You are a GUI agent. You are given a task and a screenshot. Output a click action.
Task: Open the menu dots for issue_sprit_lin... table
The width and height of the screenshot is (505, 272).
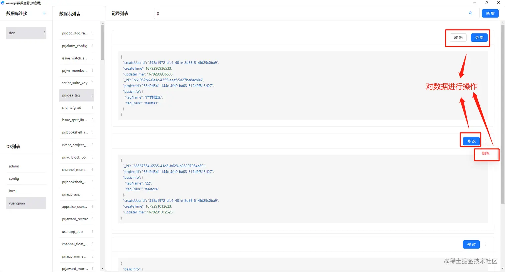click(x=92, y=120)
